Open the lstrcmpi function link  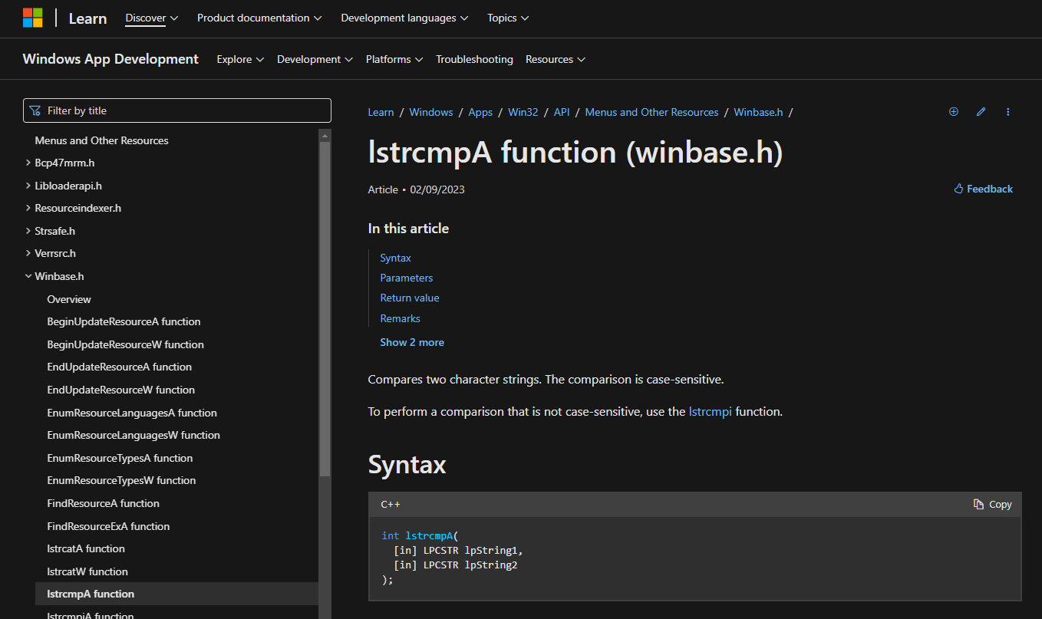pos(711,411)
